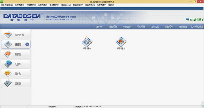The image size is (204, 108).
Task: Open the 资金管理(U) menu
Action: point(54,5)
